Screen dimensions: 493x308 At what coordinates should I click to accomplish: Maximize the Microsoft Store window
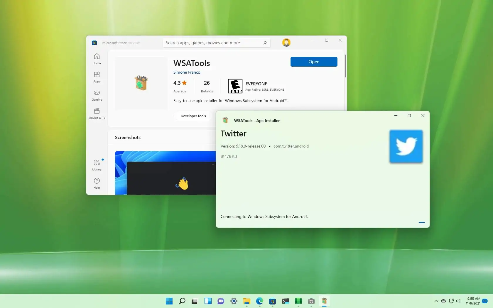[327, 40]
